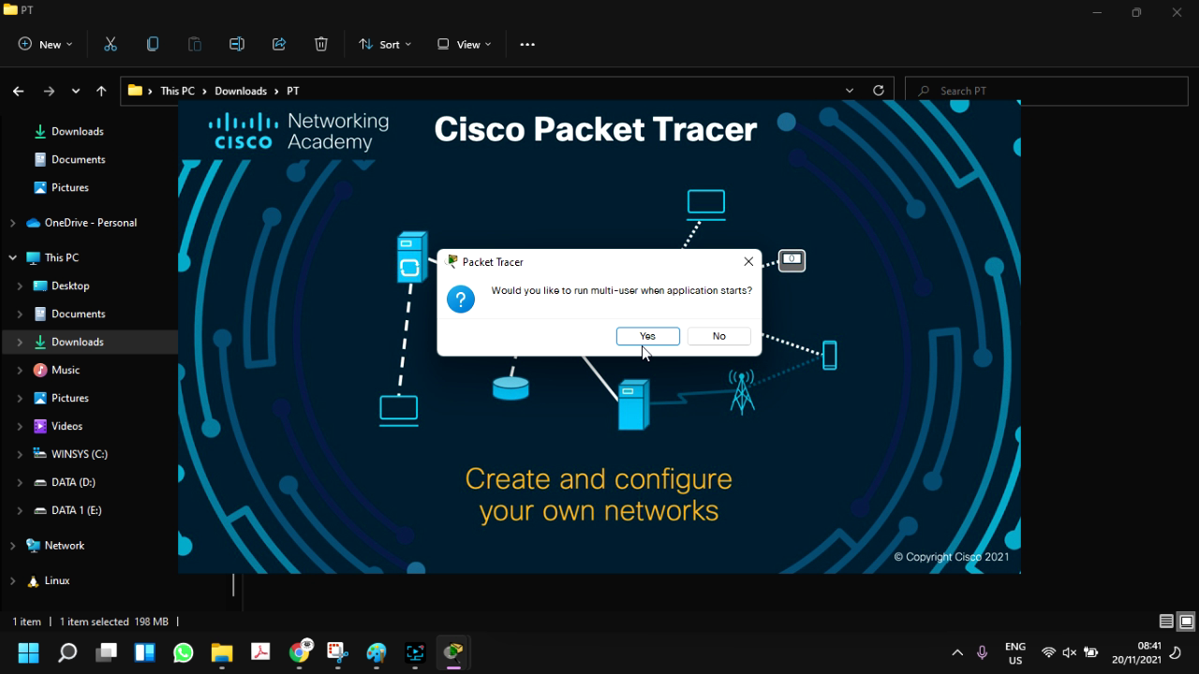Open recent locations chevron dropdown
Screen dimensions: 1199x674
click(76, 91)
